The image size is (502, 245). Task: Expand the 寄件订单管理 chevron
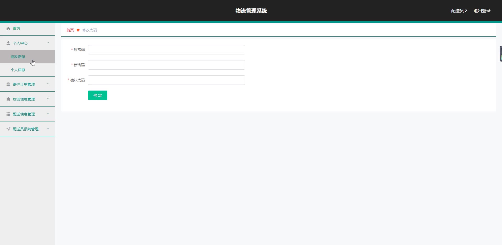tap(48, 84)
